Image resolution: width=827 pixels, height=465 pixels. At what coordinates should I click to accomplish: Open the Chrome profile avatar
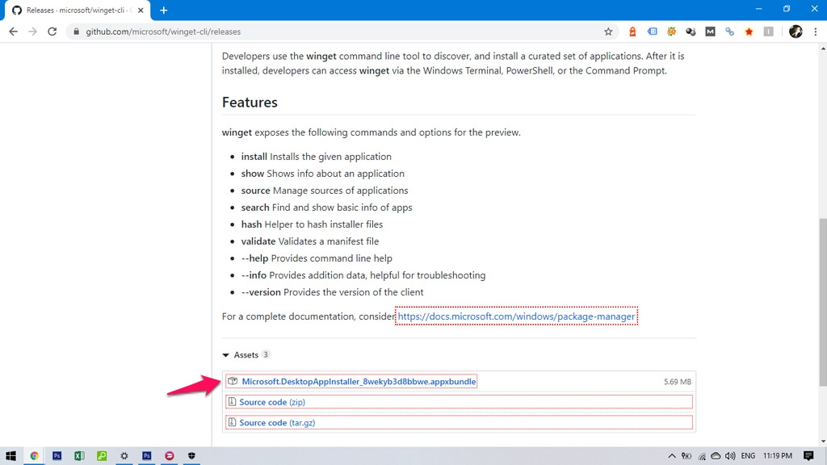796,31
